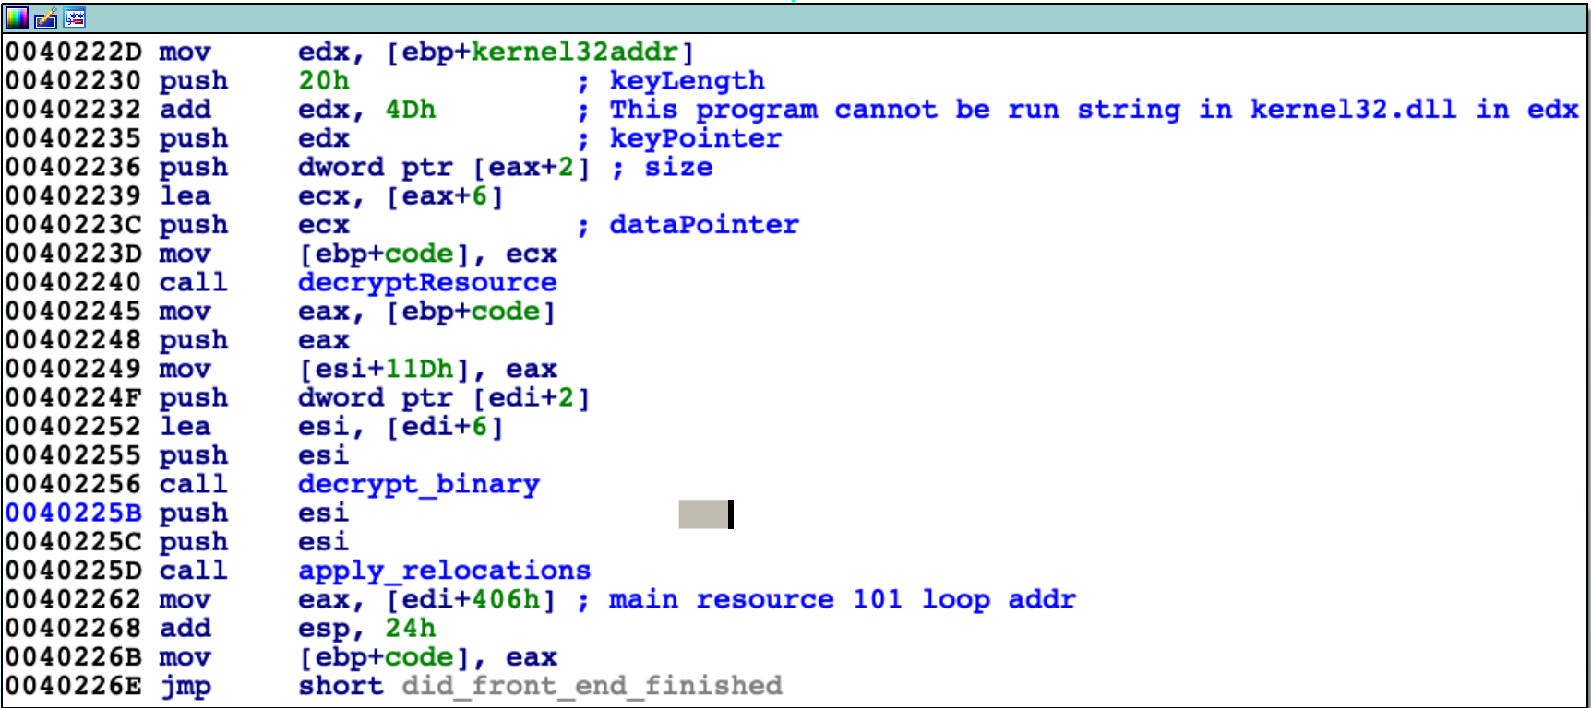1591x708 pixels.
Task: Follow the decrypt_binary call target
Action: [x=419, y=484]
